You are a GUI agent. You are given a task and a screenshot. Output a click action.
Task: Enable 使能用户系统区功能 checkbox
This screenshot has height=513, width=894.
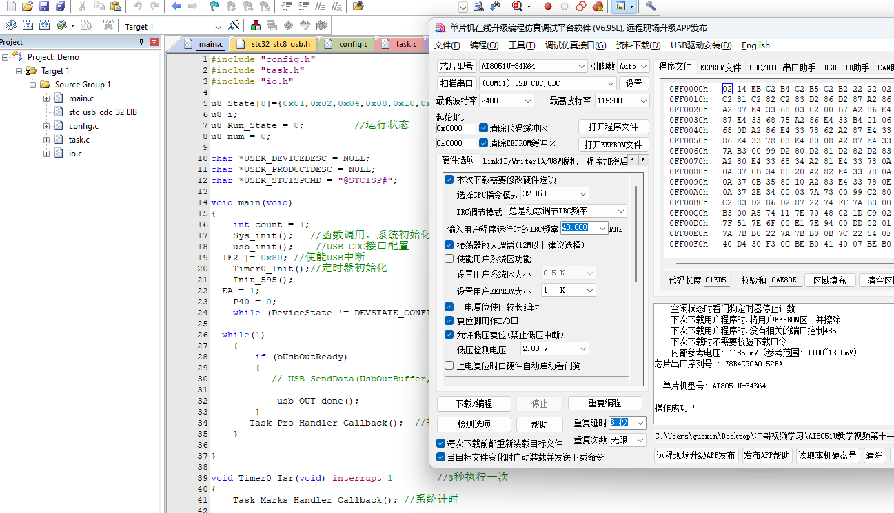coord(449,259)
